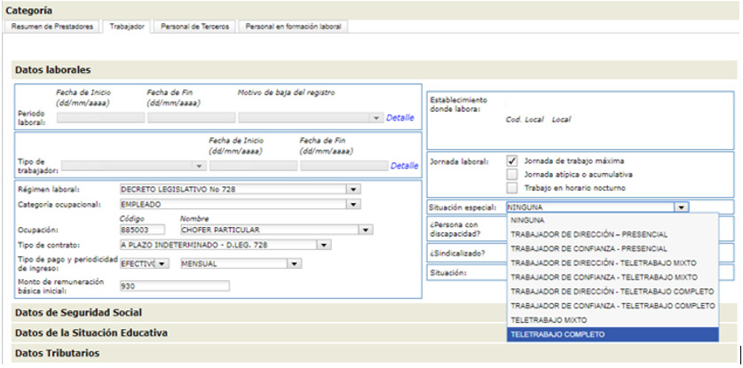This screenshot has width=743, height=368.
Task: Open the EFECTIVO payment type dropdown
Action: pos(162,263)
